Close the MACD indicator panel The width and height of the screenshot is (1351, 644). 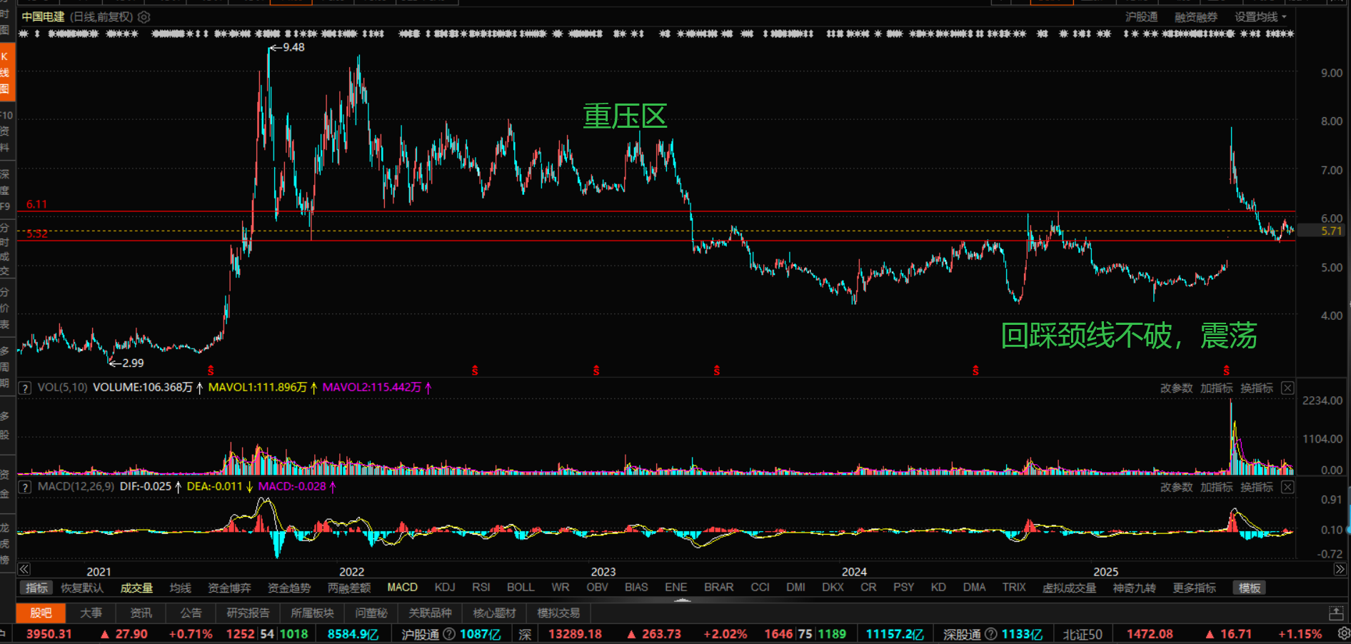(x=1287, y=487)
